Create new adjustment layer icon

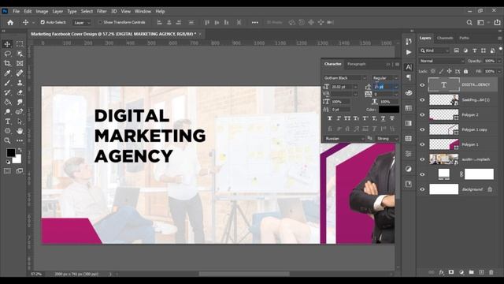[461, 272]
